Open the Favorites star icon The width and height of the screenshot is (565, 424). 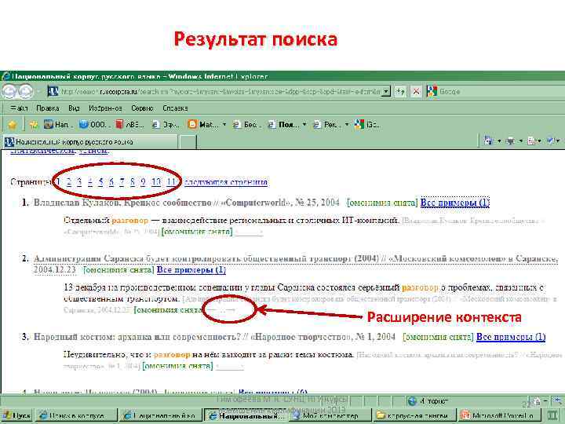coord(13,125)
